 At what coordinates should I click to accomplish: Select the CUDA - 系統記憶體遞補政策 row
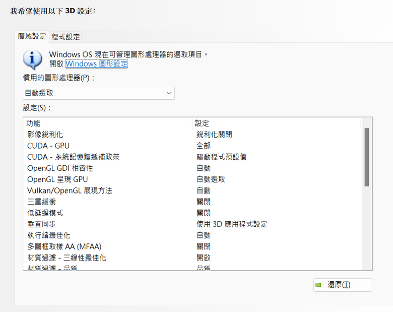pyautogui.click(x=74, y=157)
